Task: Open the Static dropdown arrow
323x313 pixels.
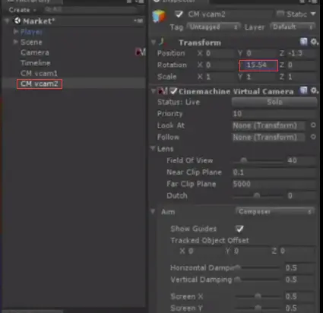Action: pyautogui.click(x=313, y=14)
